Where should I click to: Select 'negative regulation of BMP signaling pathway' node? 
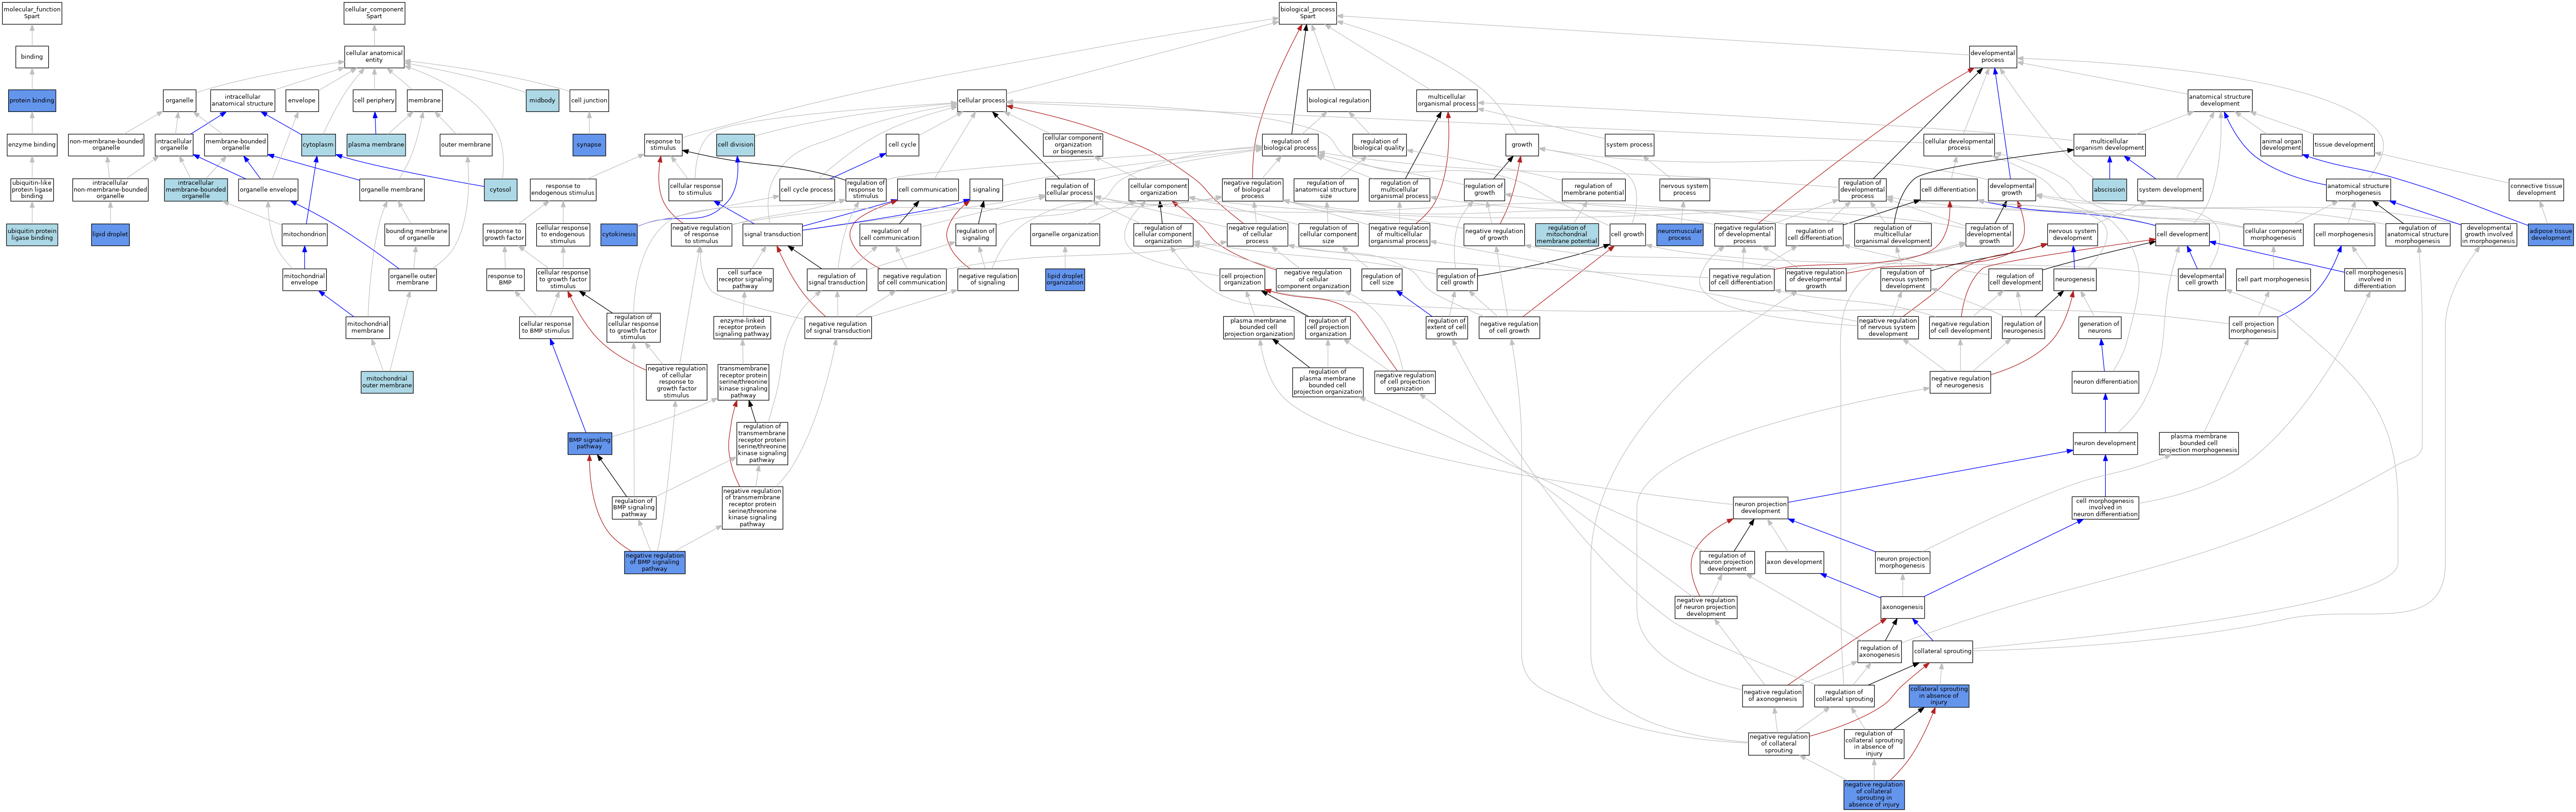[x=654, y=562]
